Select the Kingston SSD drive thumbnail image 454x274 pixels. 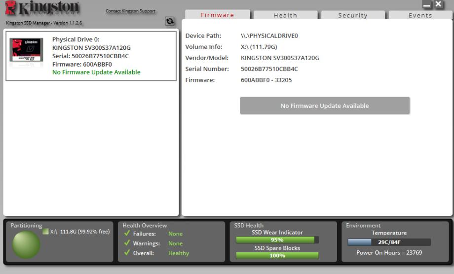coord(26,50)
